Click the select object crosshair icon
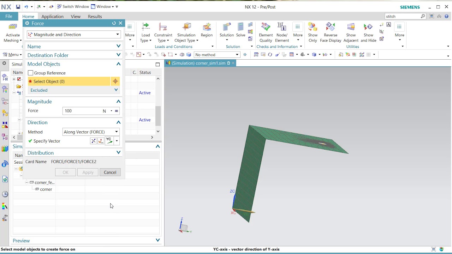452x254 pixels. (x=115, y=81)
